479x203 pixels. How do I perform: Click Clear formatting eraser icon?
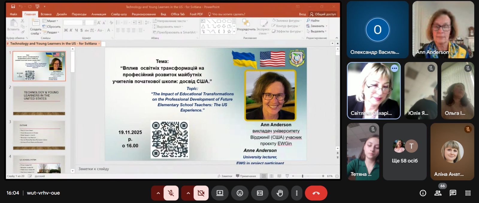(x=111, y=23)
